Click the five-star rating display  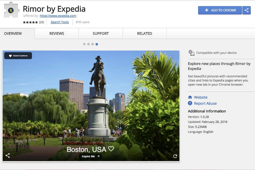tap(30, 22)
